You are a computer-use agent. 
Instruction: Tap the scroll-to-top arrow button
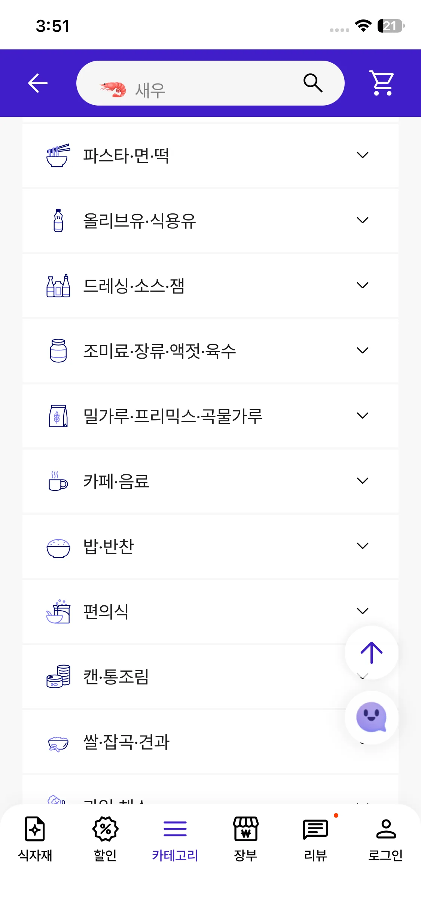point(371,653)
